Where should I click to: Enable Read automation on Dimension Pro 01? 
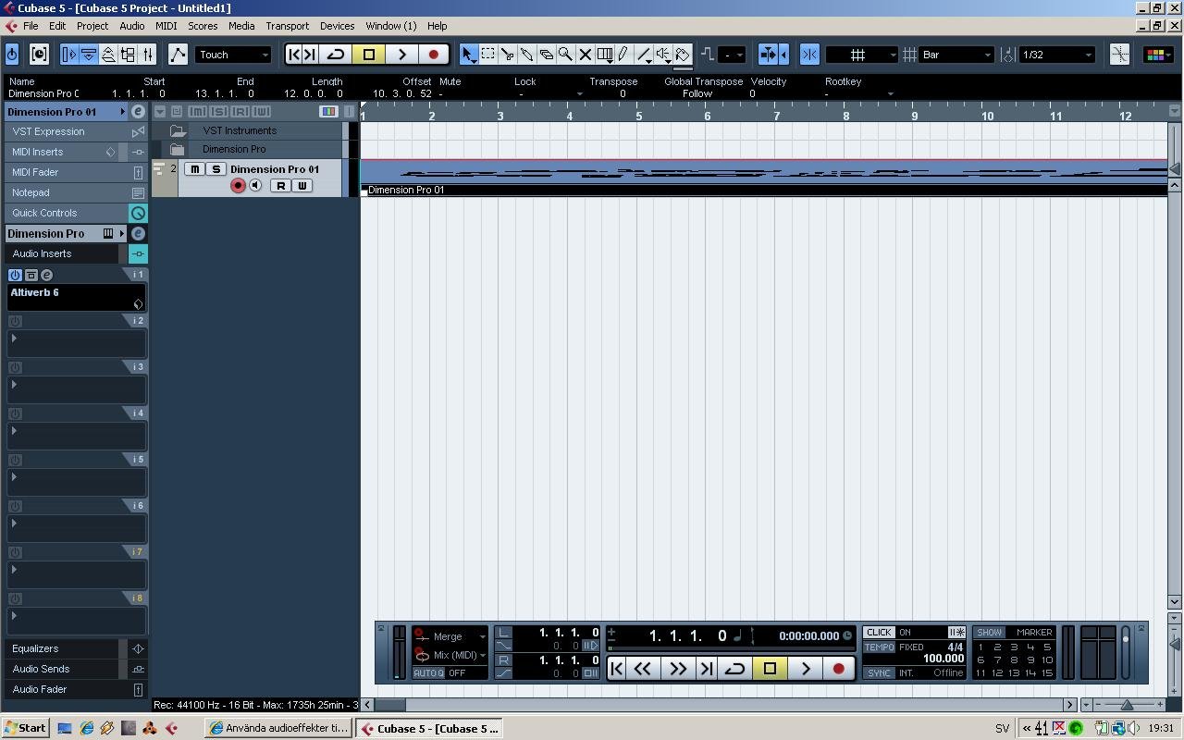pyautogui.click(x=280, y=186)
